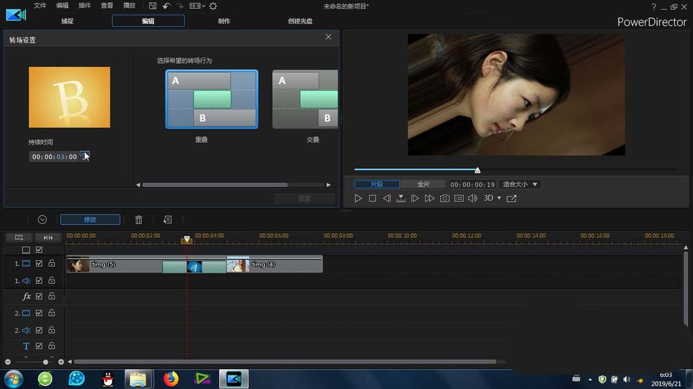The height and width of the screenshot is (389, 693).
Task: Select the 交叠 transition behavior thumbnail
Action: click(x=305, y=100)
